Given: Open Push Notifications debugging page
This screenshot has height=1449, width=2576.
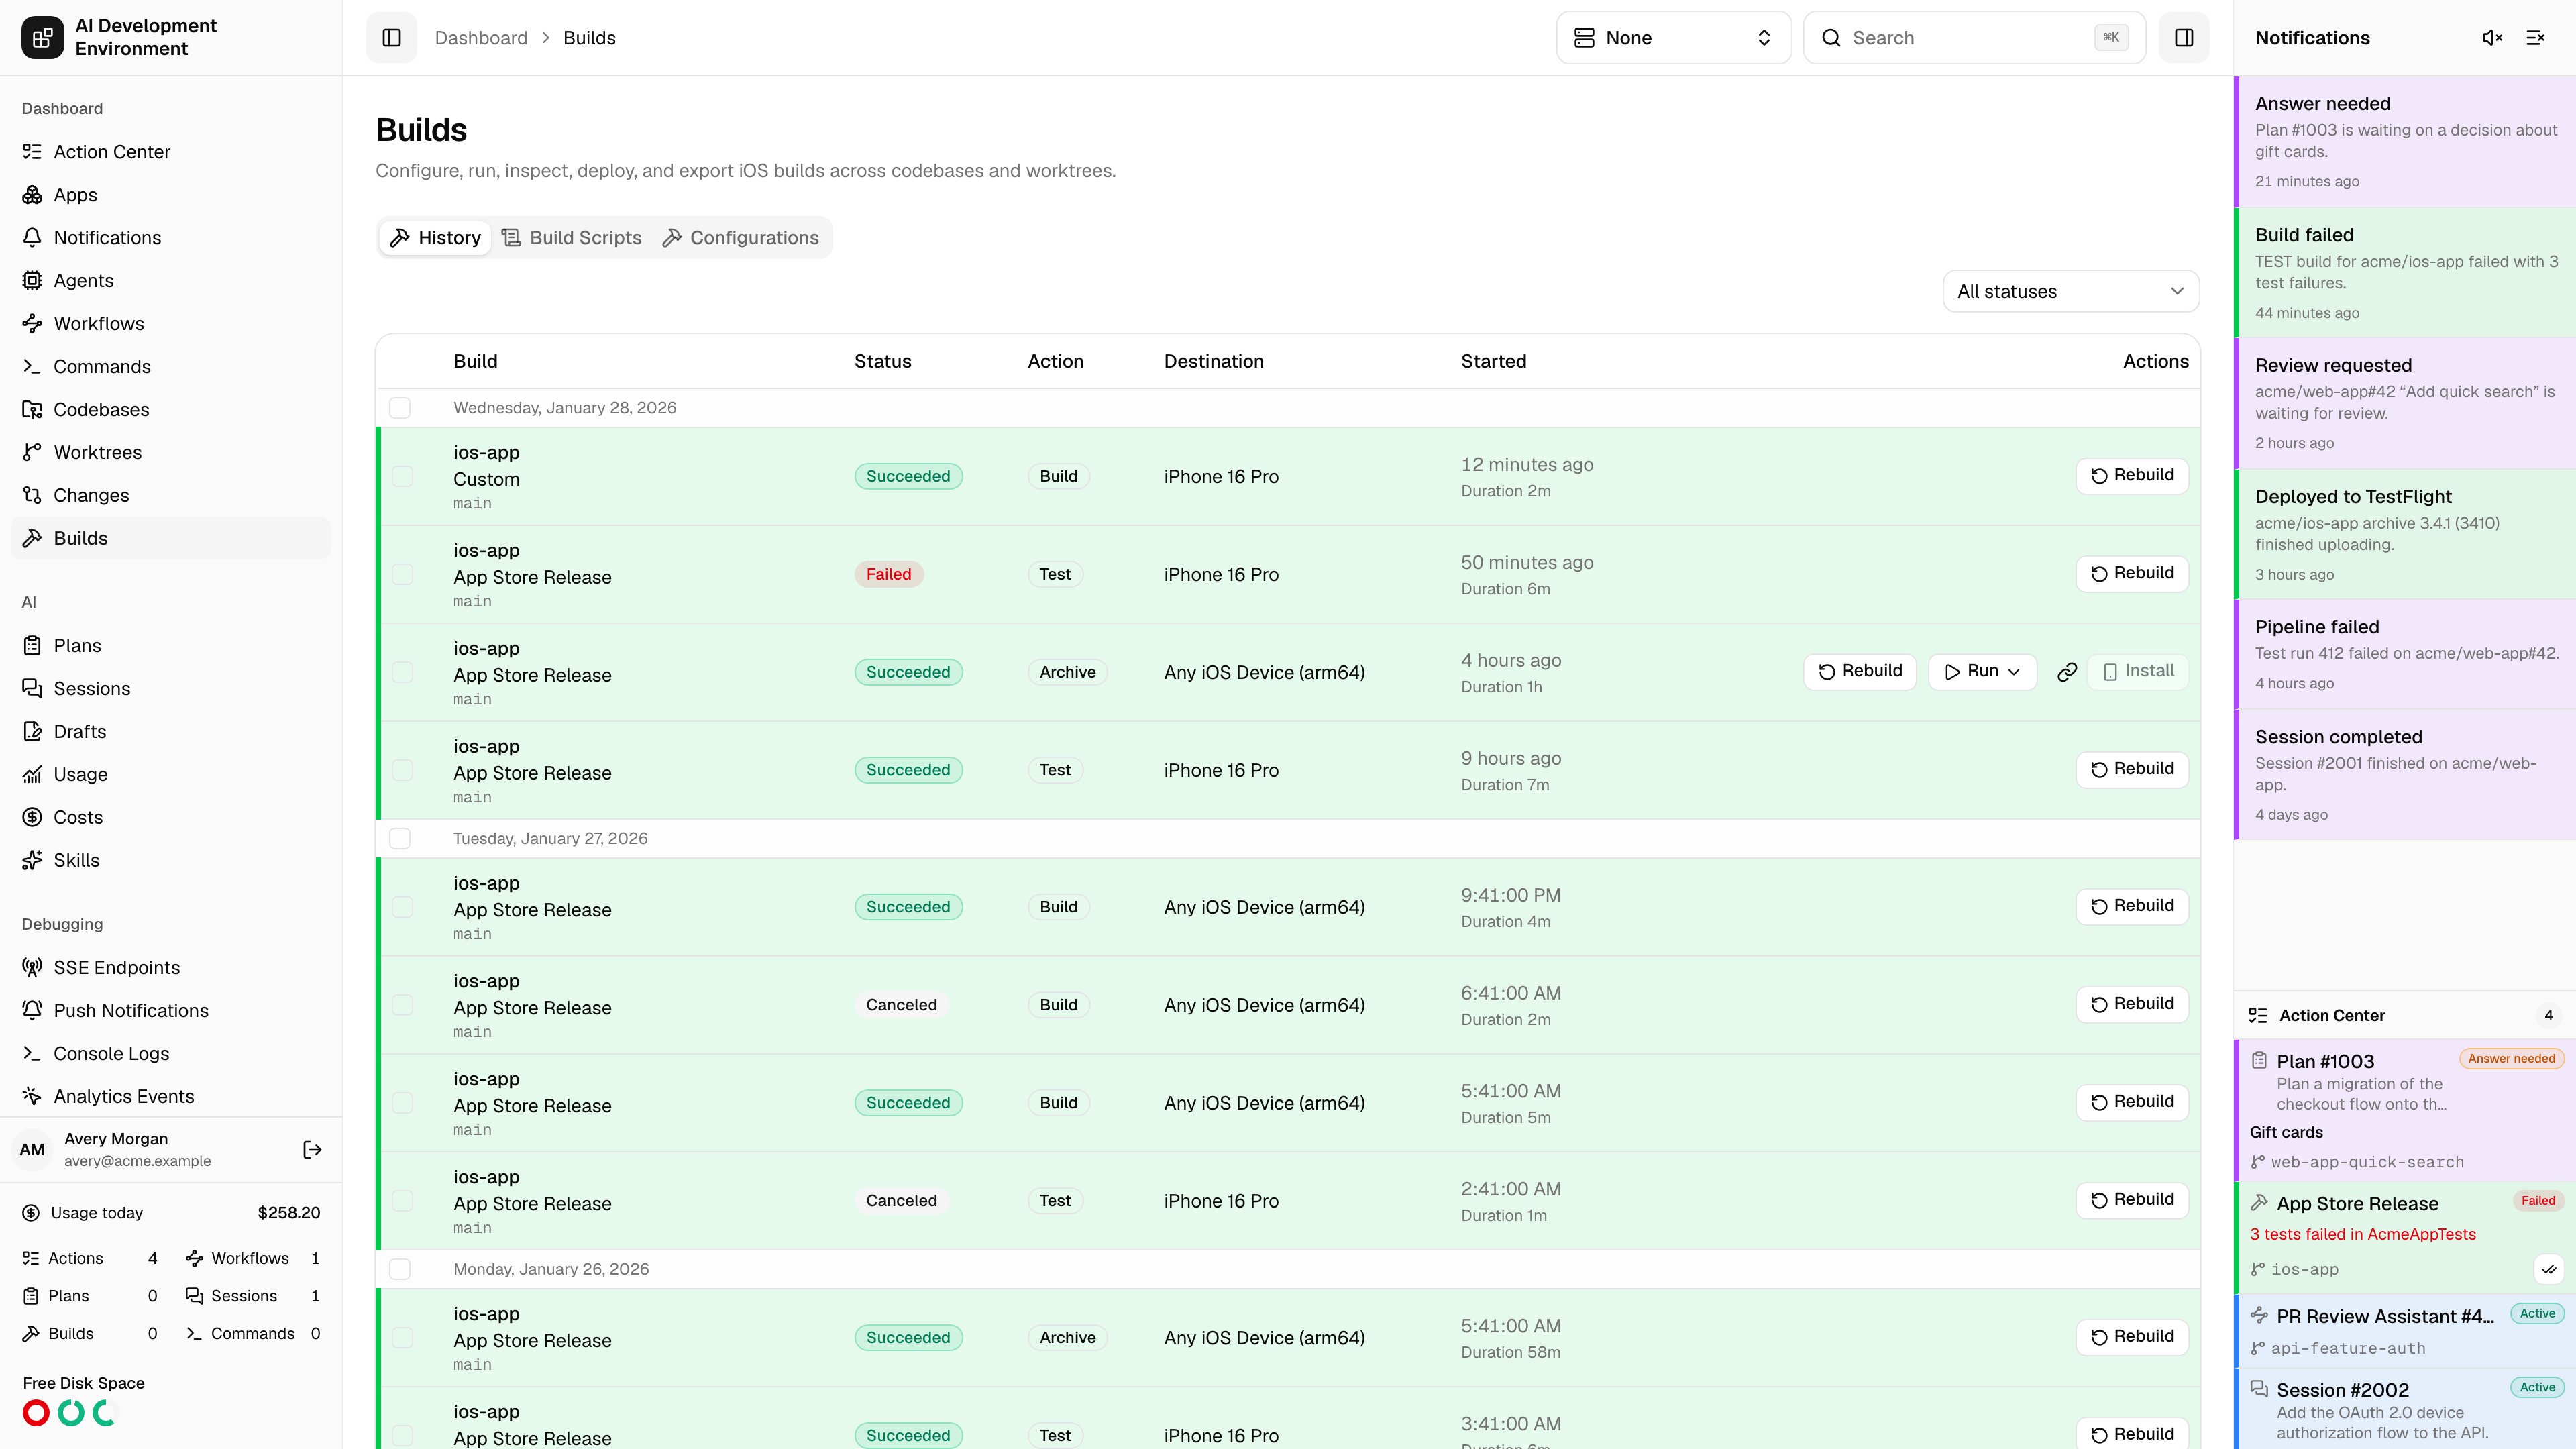Looking at the screenshot, I should (x=171, y=1011).
